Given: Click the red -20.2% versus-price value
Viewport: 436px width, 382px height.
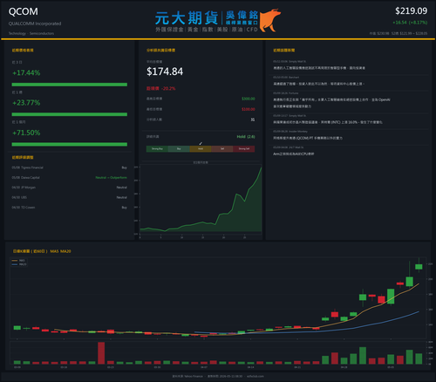Looking at the screenshot, I should point(168,88).
